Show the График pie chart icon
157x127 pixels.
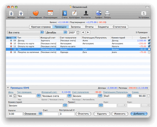99,13
